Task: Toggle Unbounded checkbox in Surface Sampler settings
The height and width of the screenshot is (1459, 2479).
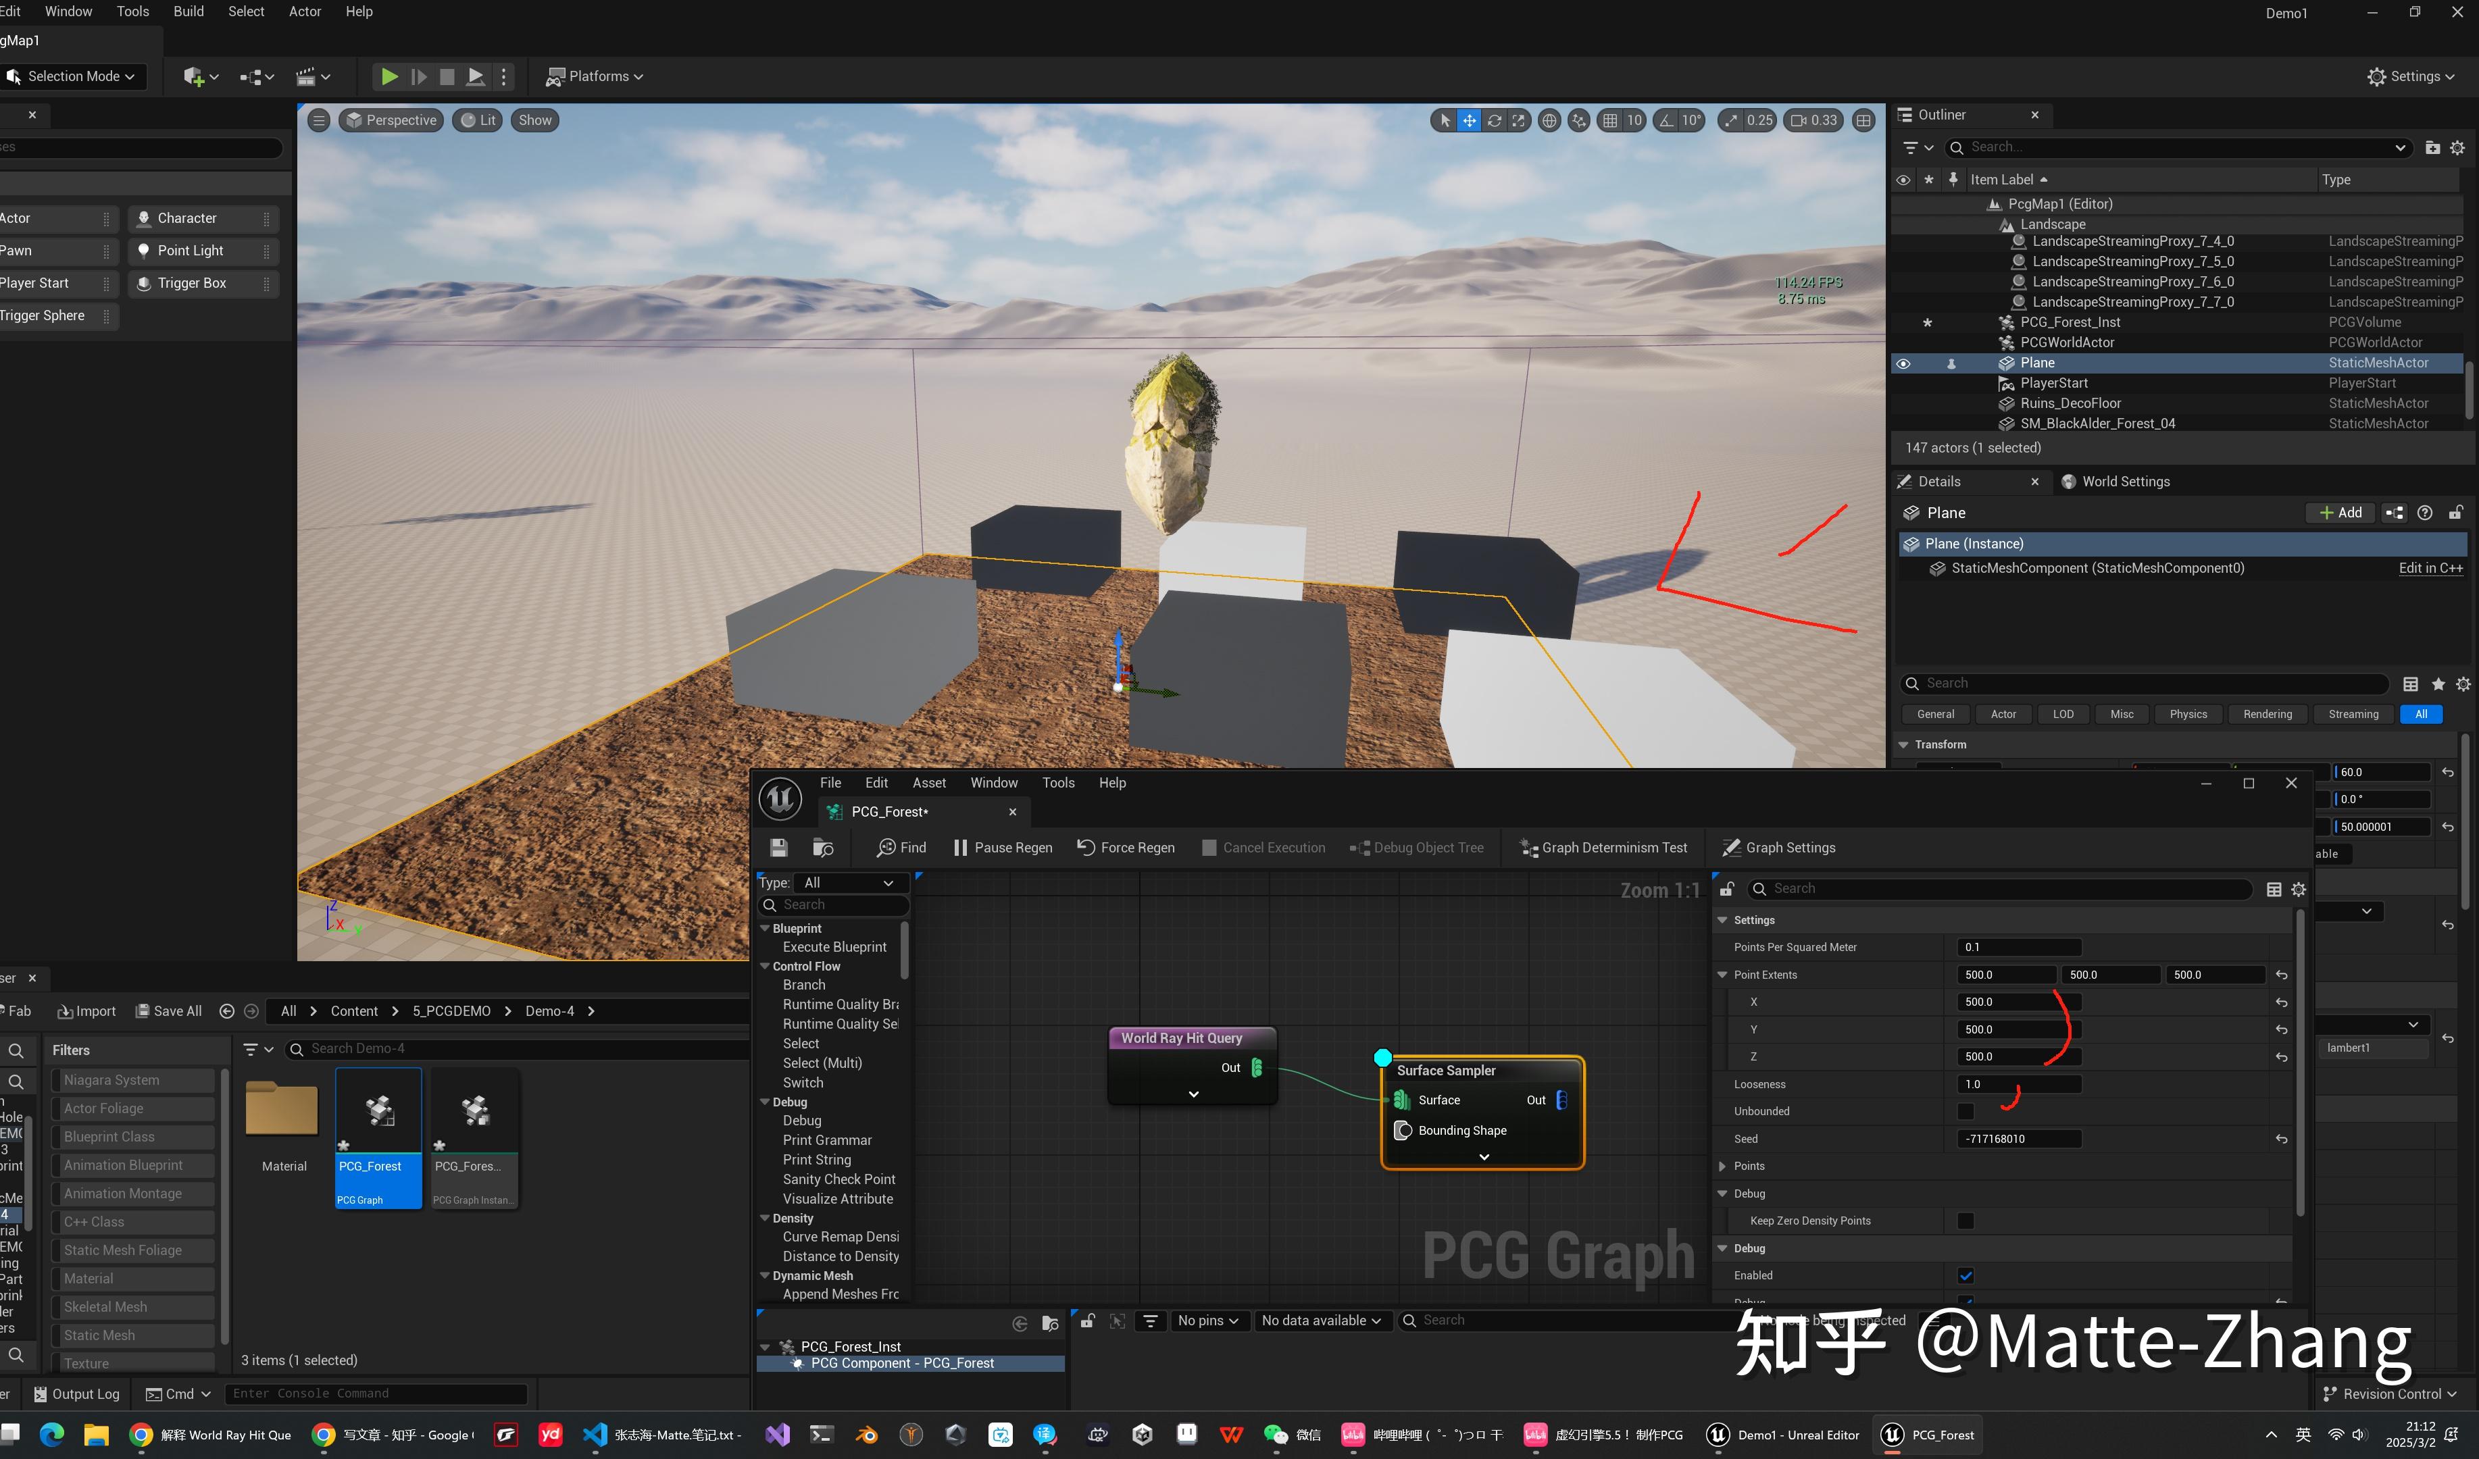Action: 1965,1111
